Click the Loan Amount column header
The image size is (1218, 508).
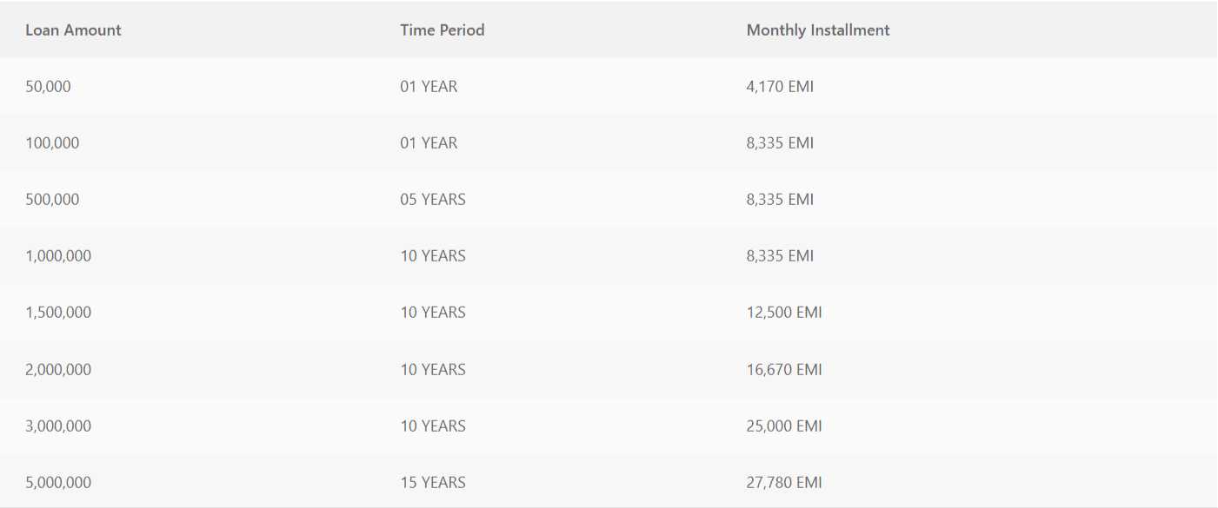(x=74, y=30)
